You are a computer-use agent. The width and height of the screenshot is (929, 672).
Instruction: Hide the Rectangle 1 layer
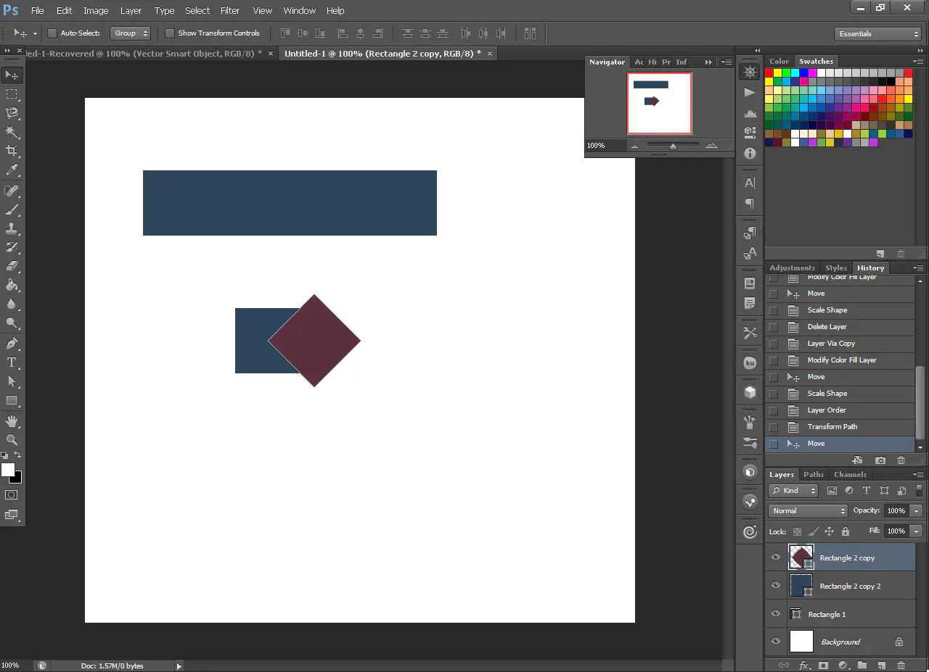776,614
